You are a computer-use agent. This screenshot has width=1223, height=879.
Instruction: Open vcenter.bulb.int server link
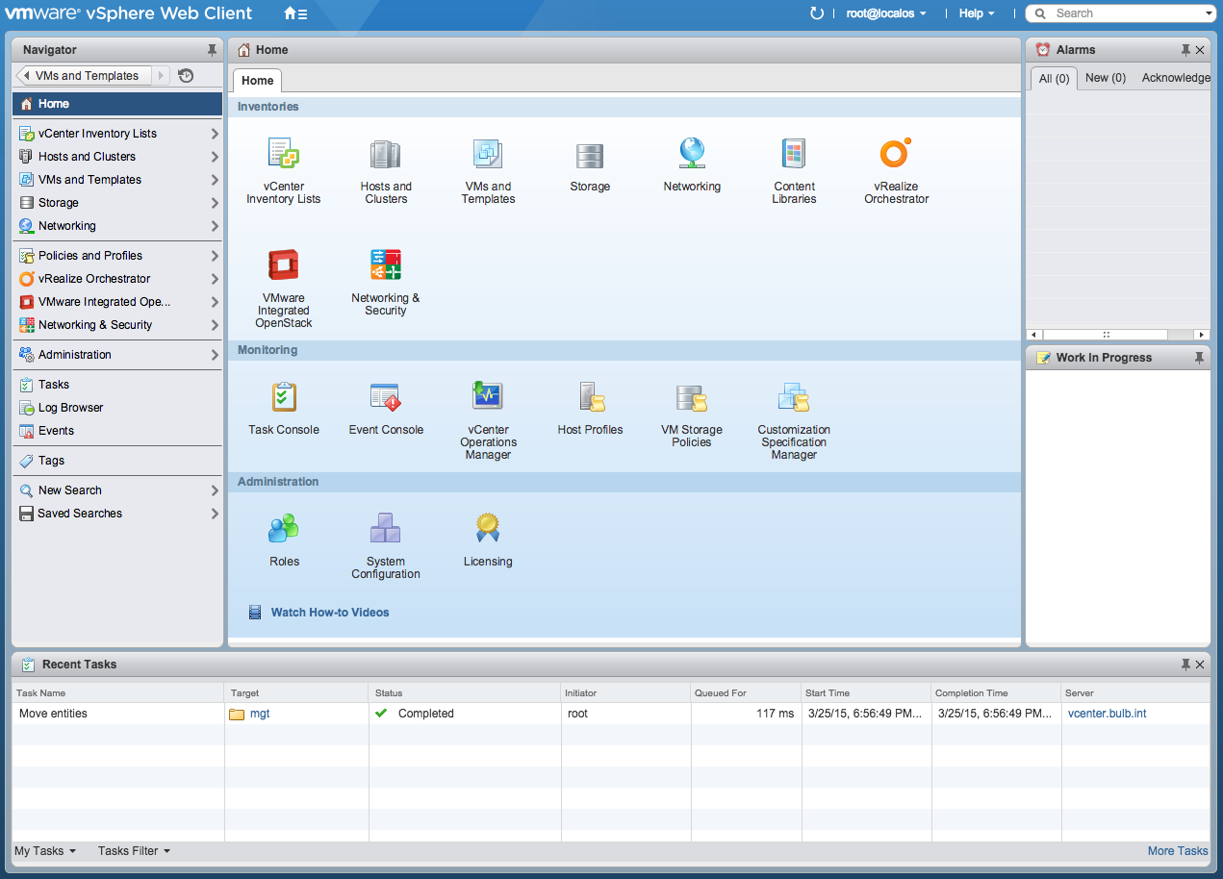1108,714
